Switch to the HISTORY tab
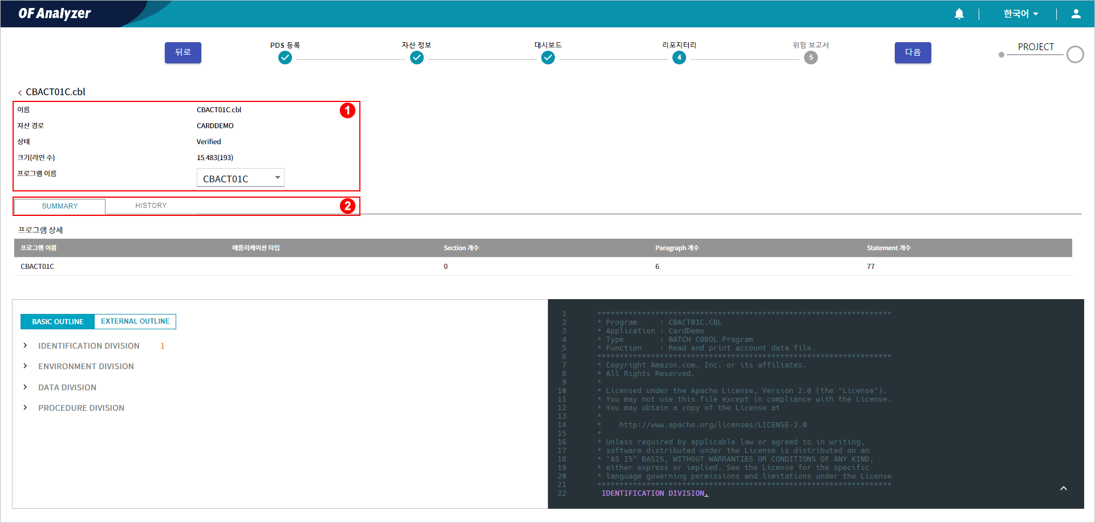The height and width of the screenshot is (523, 1095). (x=151, y=206)
